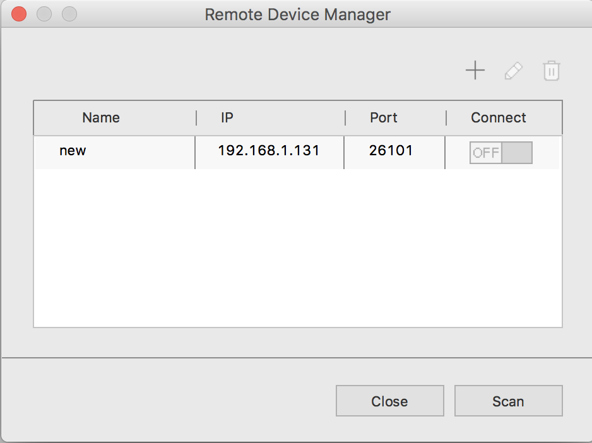Click the Connect column header
The height and width of the screenshot is (443, 592).
499,118
